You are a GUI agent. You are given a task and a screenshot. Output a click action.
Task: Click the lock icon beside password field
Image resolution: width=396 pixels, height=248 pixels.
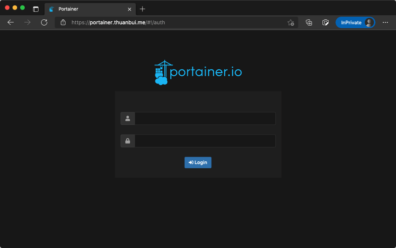pyautogui.click(x=128, y=141)
